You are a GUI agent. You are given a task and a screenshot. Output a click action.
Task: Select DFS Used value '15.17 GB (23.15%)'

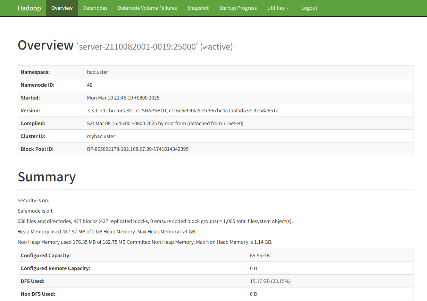tap(270, 281)
